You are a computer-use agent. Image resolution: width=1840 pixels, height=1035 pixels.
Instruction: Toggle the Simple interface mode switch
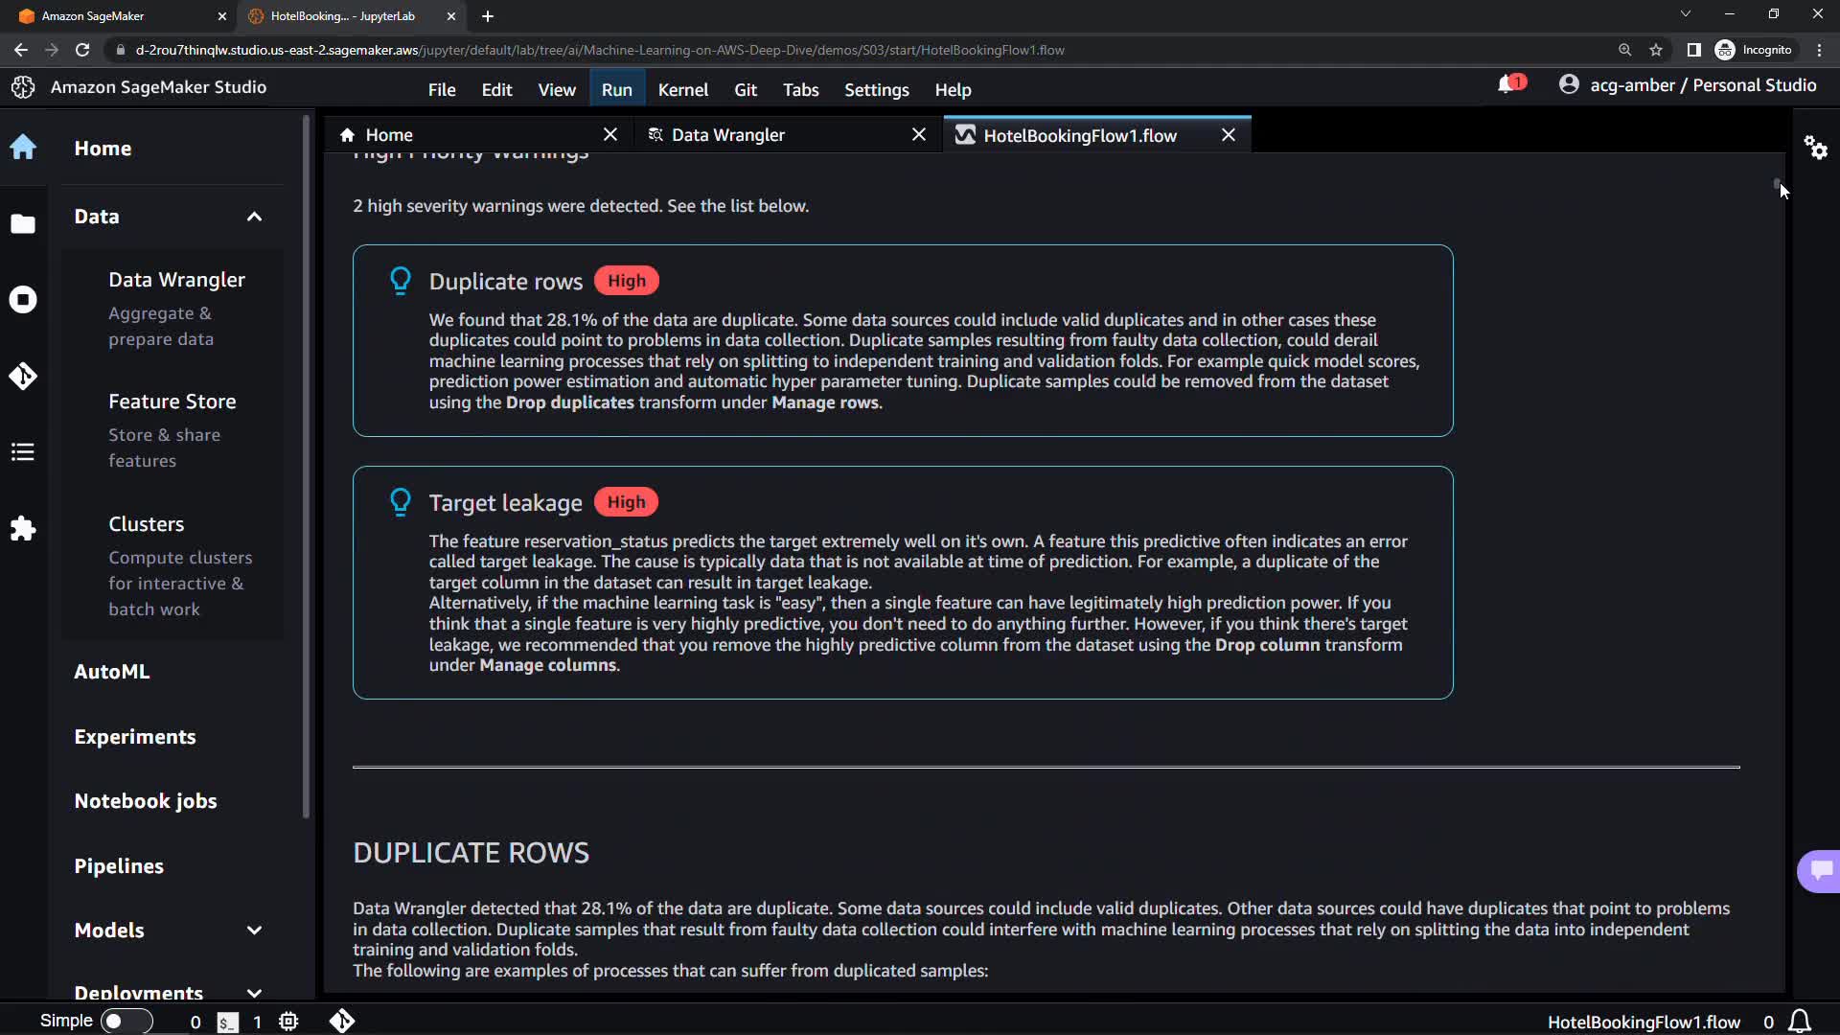pyautogui.click(x=126, y=1022)
